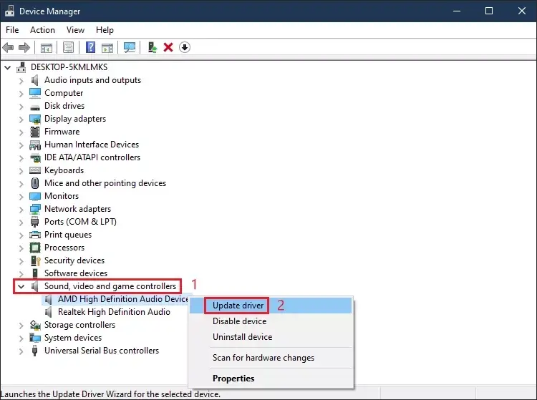This screenshot has height=400, width=537.
Task: Click the red X uninstall device icon
Action: [x=168, y=47]
